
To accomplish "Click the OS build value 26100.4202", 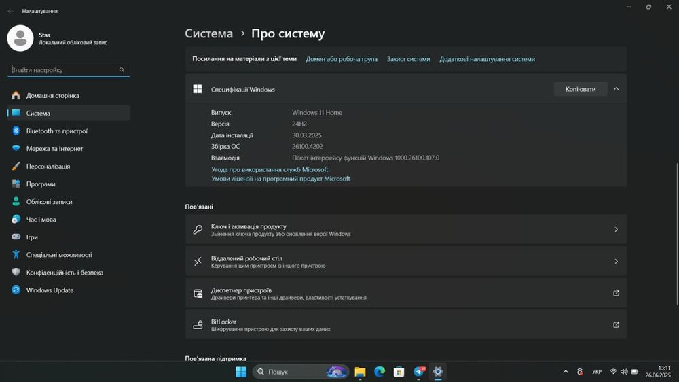I will pyautogui.click(x=307, y=147).
